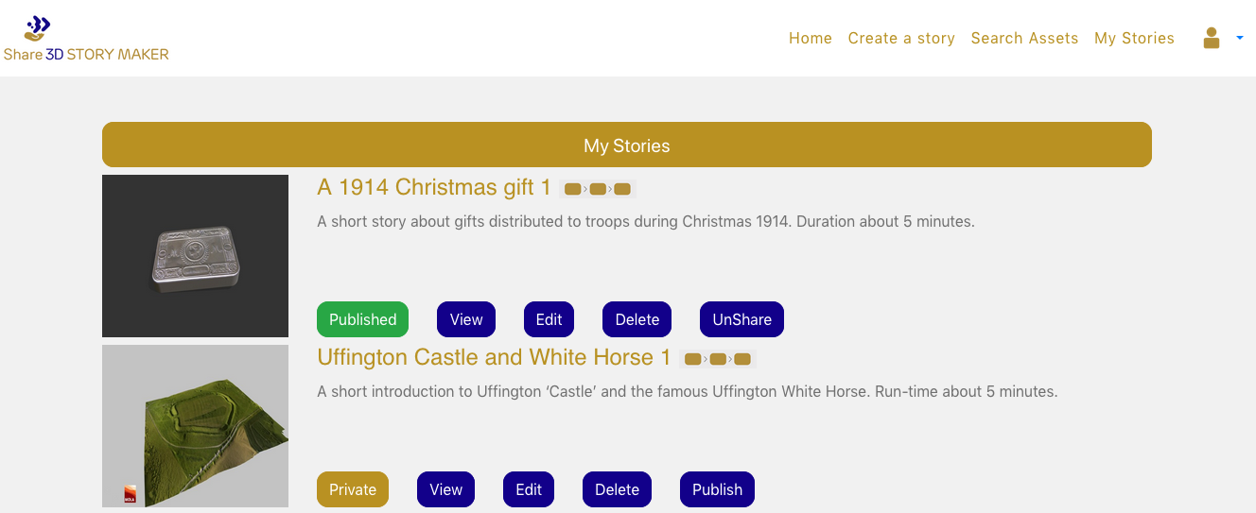Click the slide sequence icon beside Uffington title
The height and width of the screenshot is (513, 1256).
coord(718,359)
